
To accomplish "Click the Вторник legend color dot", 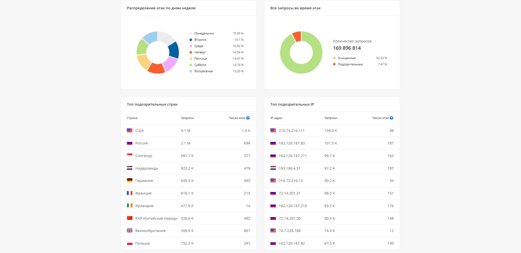I will click(x=191, y=40).
